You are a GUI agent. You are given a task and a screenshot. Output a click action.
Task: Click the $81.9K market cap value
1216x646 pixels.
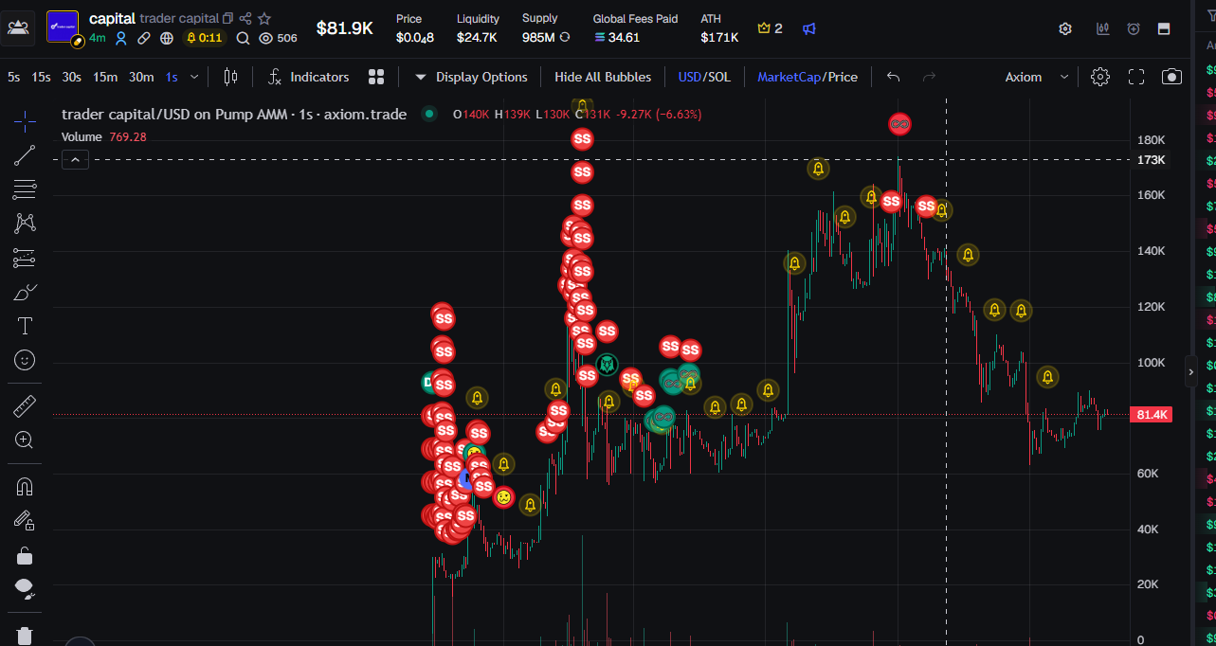pos(344,28)
